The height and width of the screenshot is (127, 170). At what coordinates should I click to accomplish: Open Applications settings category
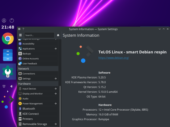38,49
